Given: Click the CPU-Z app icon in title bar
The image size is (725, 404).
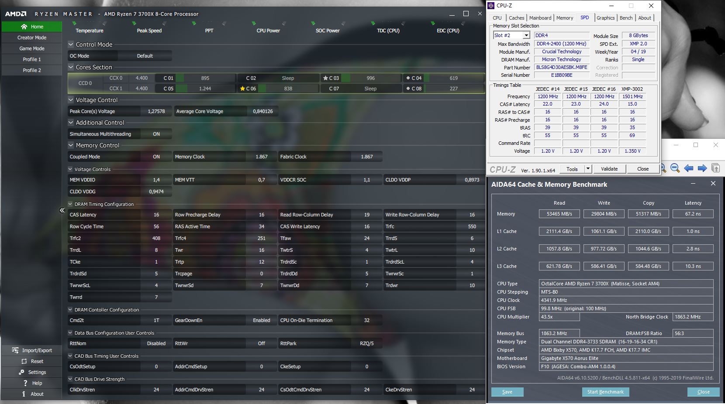Looking at the screenshot, I should [x=491, y=6].
